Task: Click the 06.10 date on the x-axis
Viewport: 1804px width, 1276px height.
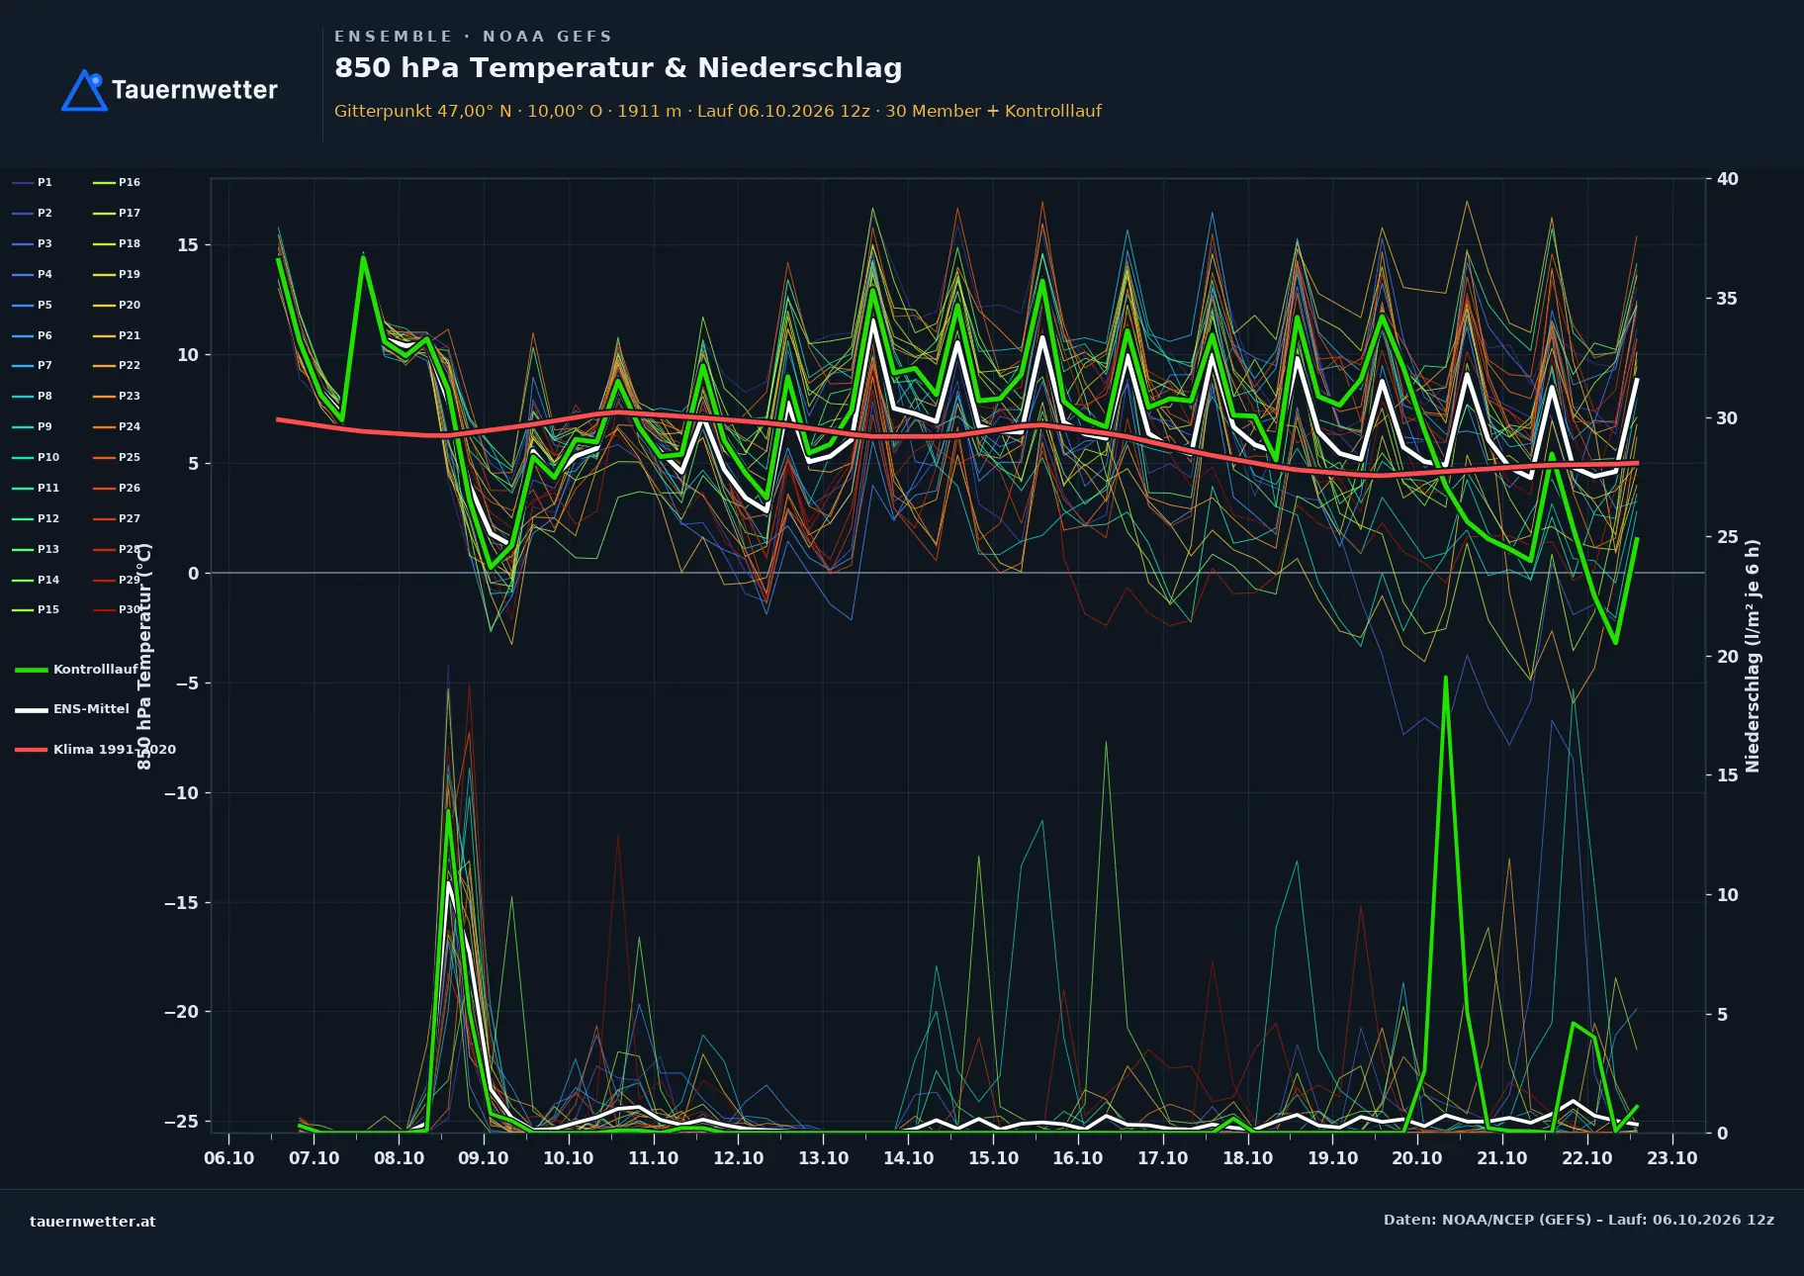Action: pyautogui.click(x=229, y=1158)
